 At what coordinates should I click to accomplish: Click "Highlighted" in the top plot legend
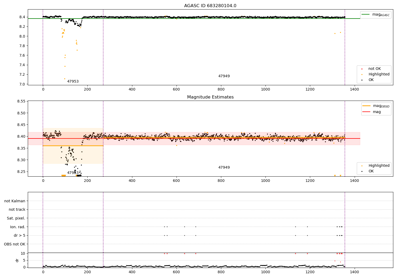tap(379, 74)
